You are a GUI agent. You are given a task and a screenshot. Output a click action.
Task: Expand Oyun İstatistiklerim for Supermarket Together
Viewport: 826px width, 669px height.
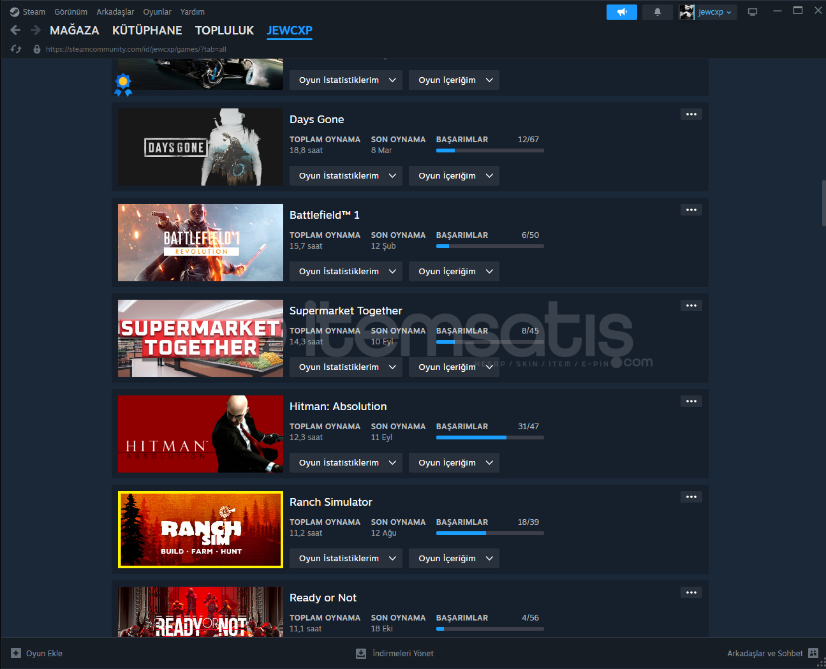click(346, 367)
